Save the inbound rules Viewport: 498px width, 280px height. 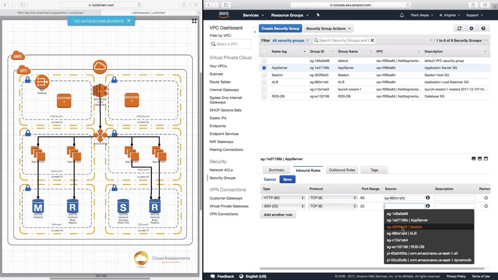pyautogui.click(x=288, y=179)
